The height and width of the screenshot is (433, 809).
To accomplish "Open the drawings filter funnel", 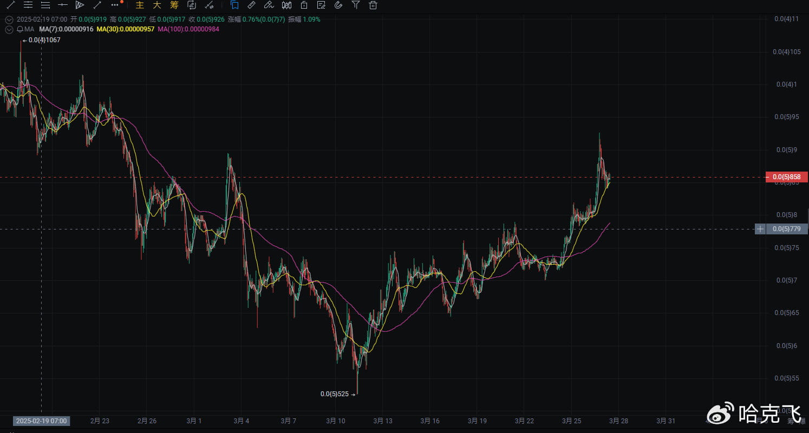I will click(x=356, y=5).
